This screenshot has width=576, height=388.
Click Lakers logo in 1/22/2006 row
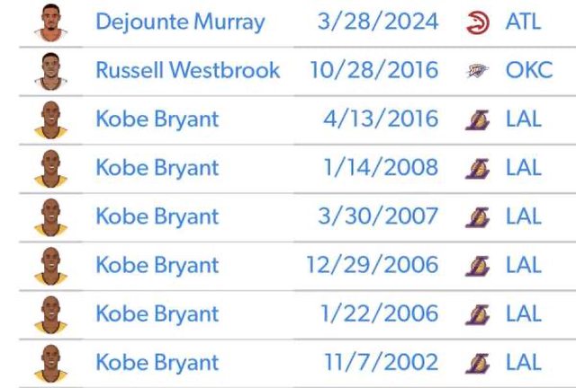click(479, 314)
